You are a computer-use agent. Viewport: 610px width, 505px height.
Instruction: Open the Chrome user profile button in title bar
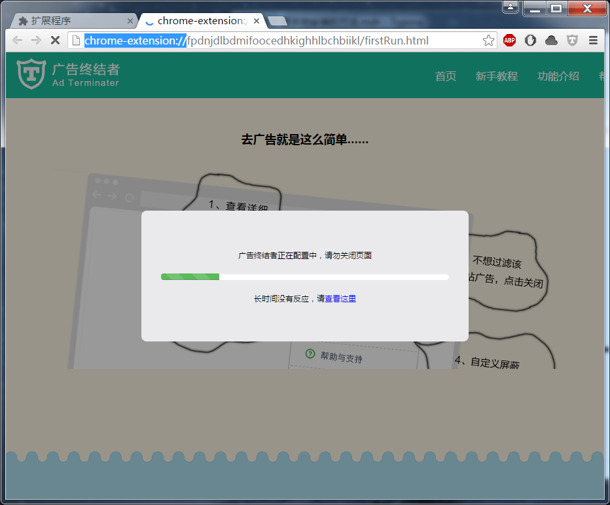(511, 8)
